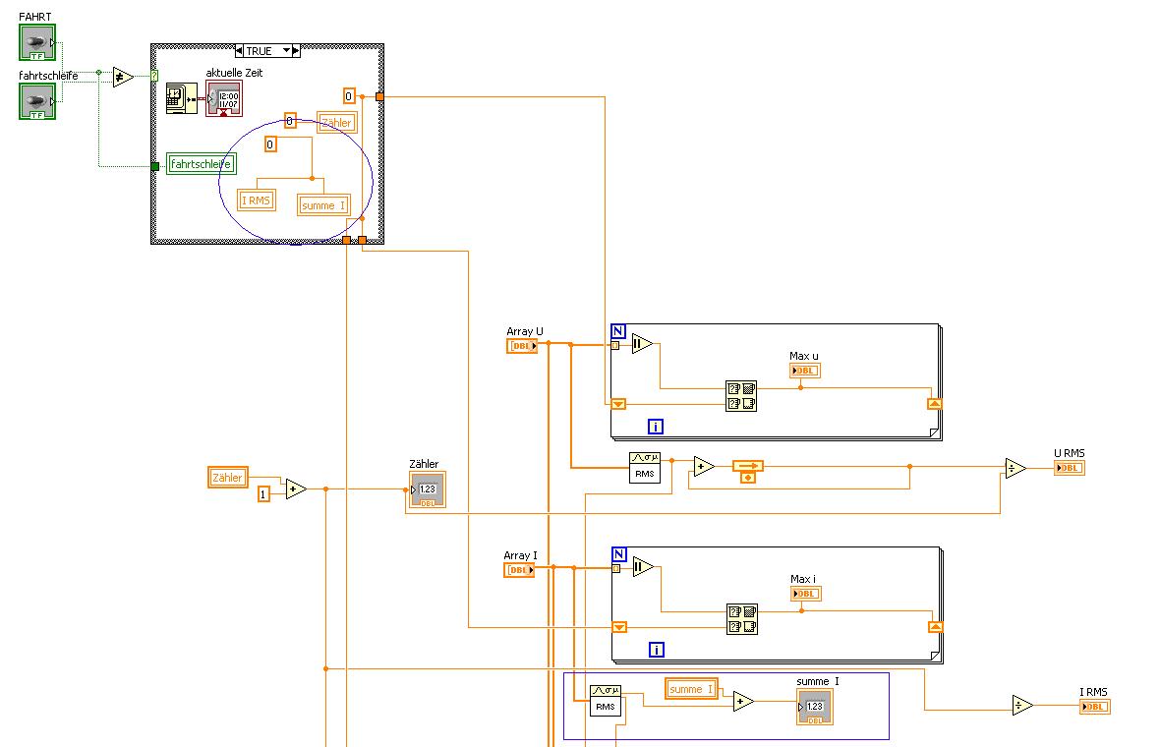Go to previous case with left arrow
The width and height of the screenshot is (1160, 747).
(x=239, y=51)
